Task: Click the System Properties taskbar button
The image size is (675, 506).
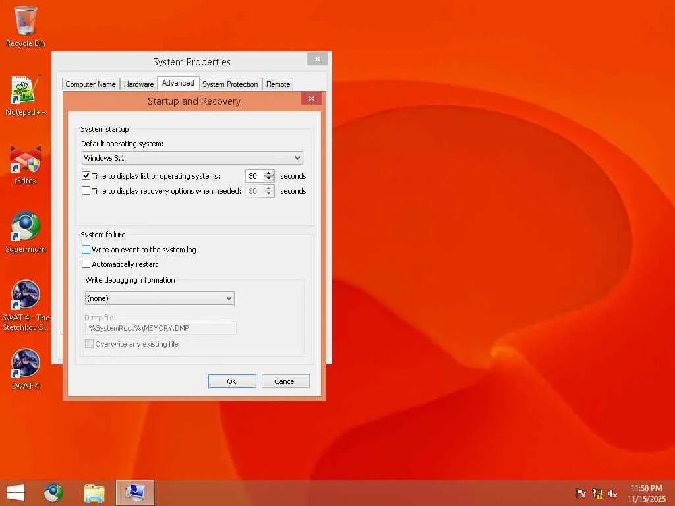Action: [x=134, y=493]
